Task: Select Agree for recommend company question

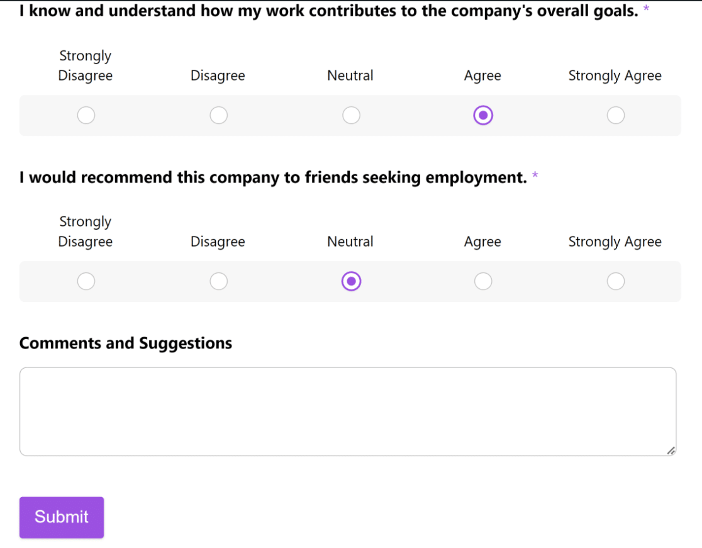Action: point(483,281)
